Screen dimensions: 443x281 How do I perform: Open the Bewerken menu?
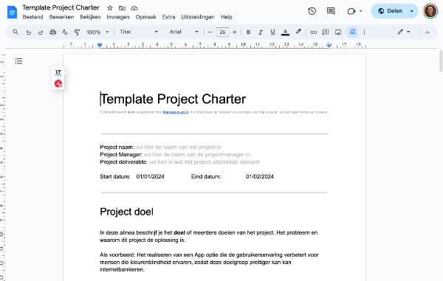coord(61,17)
